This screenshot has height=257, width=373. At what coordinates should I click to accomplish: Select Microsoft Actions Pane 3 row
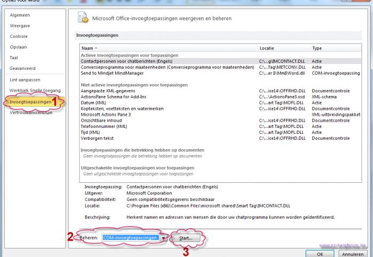pos(221,115)
